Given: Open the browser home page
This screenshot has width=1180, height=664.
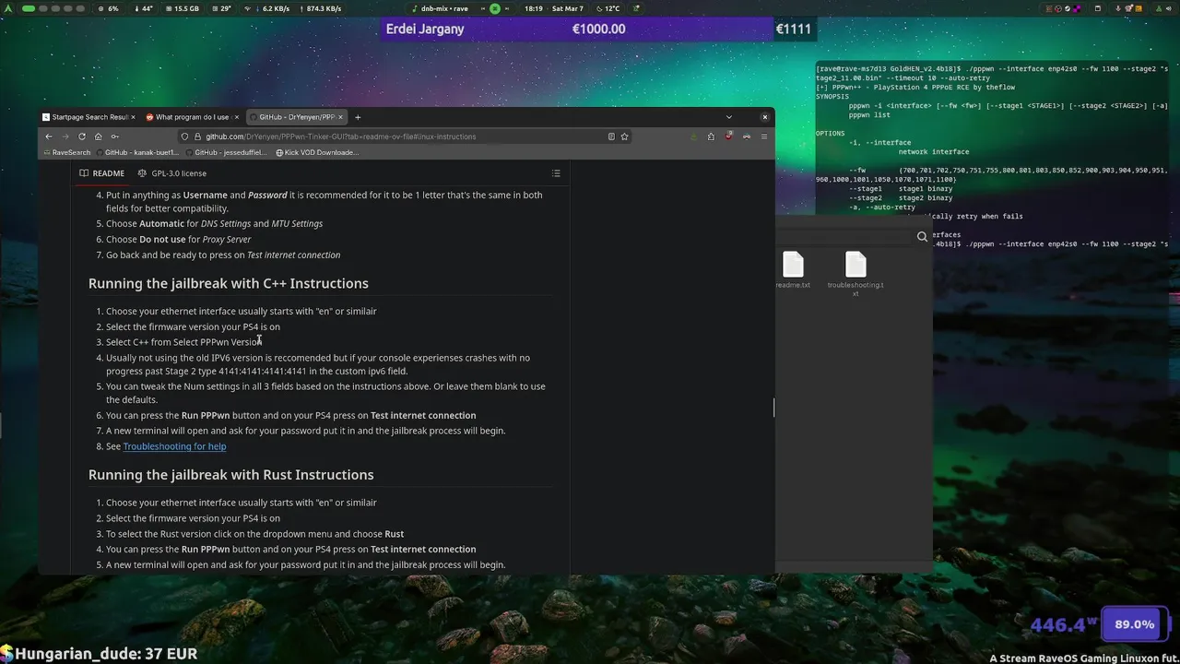Looking at the screenshot, I should (98, 136).
